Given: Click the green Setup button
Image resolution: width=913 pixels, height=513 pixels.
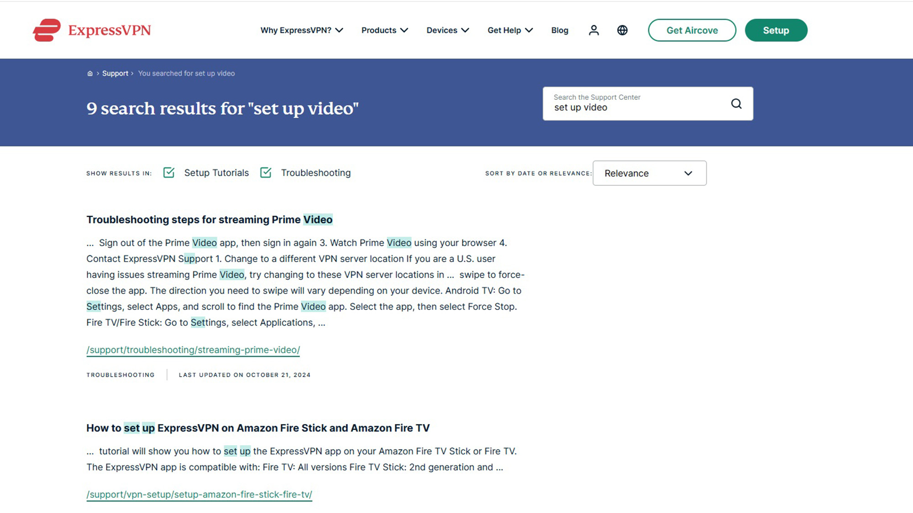Looking at the screenshot, I should pos(776,30).
